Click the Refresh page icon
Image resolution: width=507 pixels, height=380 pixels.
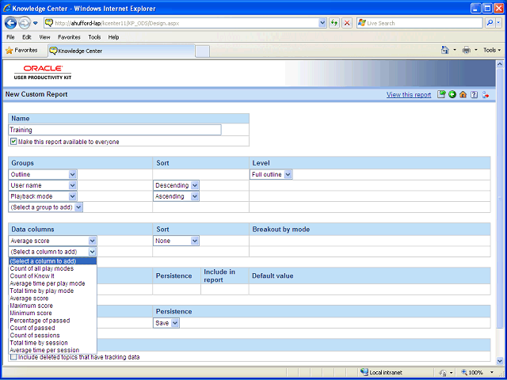click(334, 23)
